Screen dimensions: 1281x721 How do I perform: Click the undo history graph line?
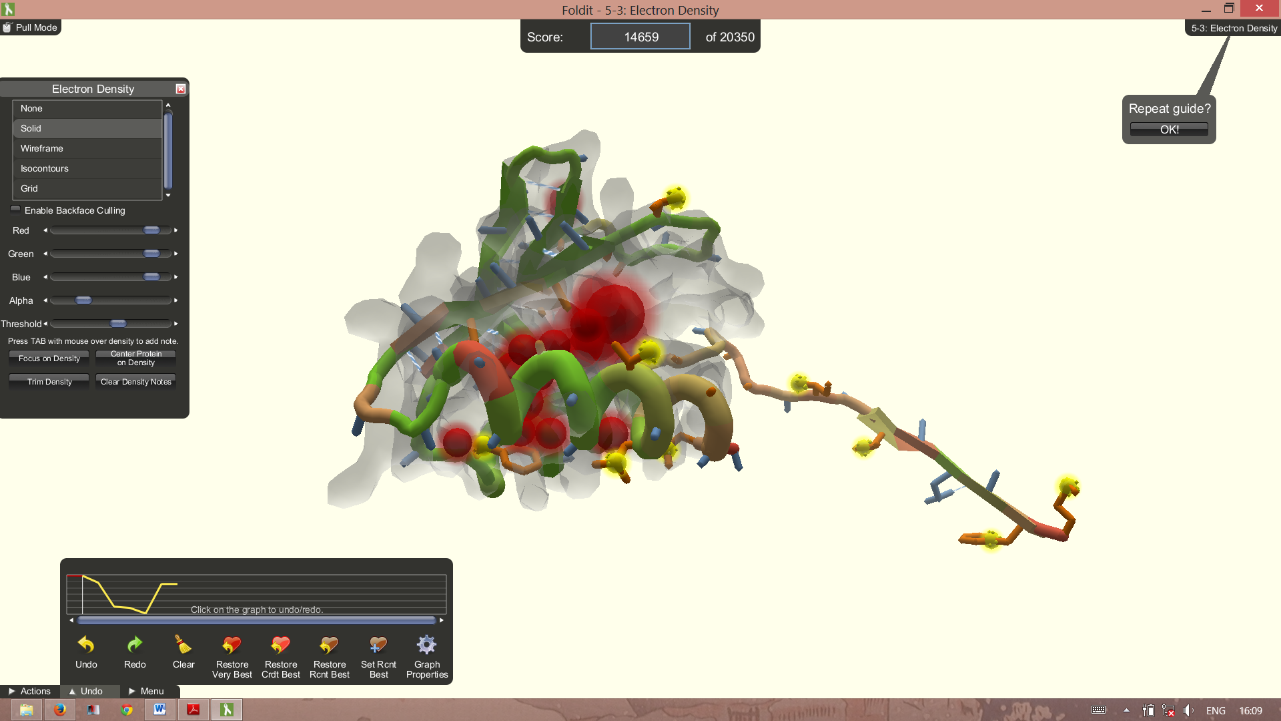[129, 593]
